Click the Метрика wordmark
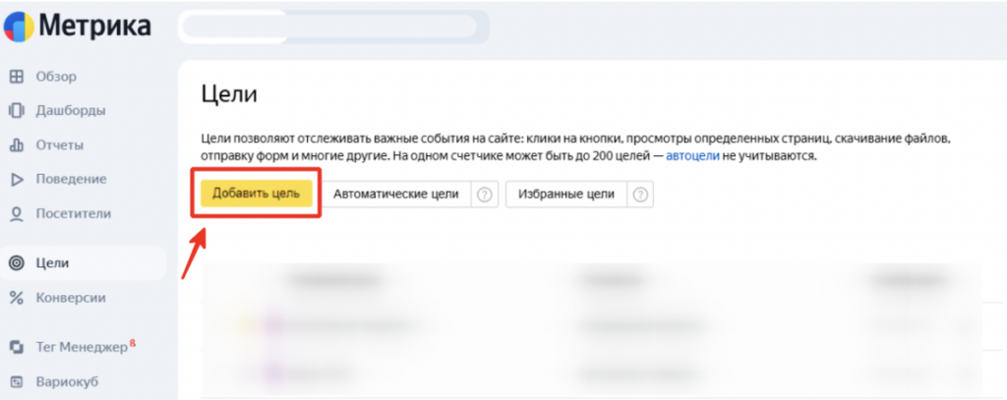Image resolution: width=1007 pixels, height=400 pixels. pos(95,27)
